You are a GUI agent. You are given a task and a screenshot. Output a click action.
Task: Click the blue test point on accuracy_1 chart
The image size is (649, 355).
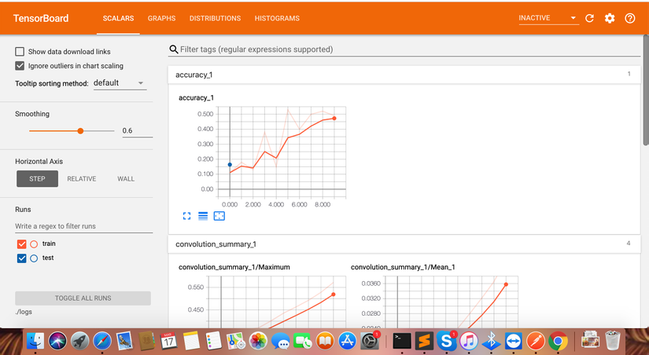(x=230, y=164)
